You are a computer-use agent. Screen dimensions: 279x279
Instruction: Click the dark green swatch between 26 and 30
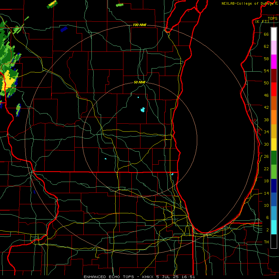(x=274, y=158)
